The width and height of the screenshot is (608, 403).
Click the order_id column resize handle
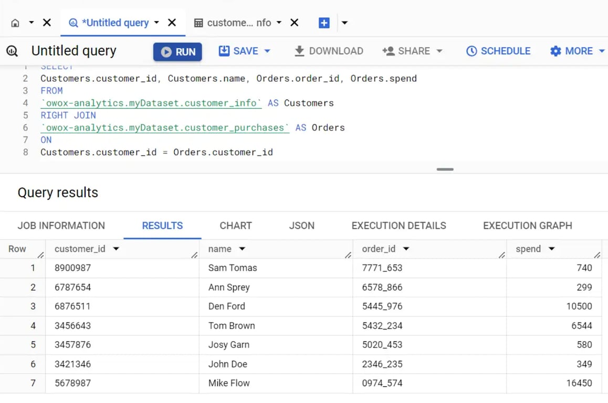click(502, 254)
